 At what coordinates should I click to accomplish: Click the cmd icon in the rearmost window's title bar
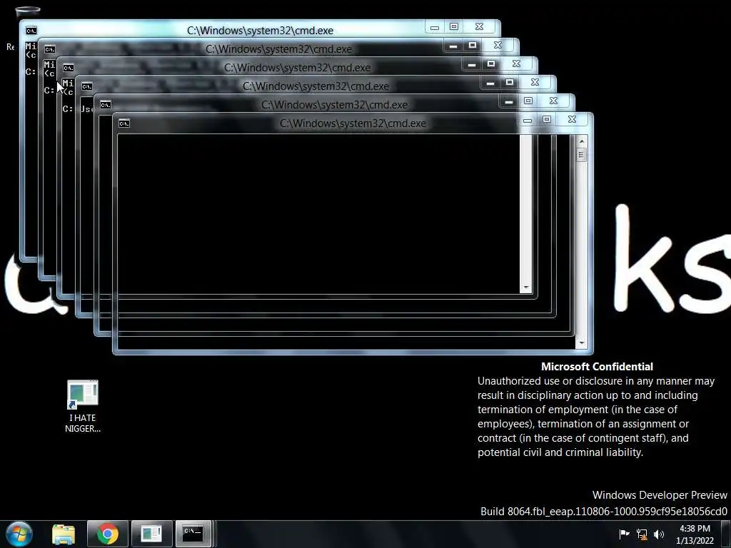pyautogui.click(x=31, y=31)
